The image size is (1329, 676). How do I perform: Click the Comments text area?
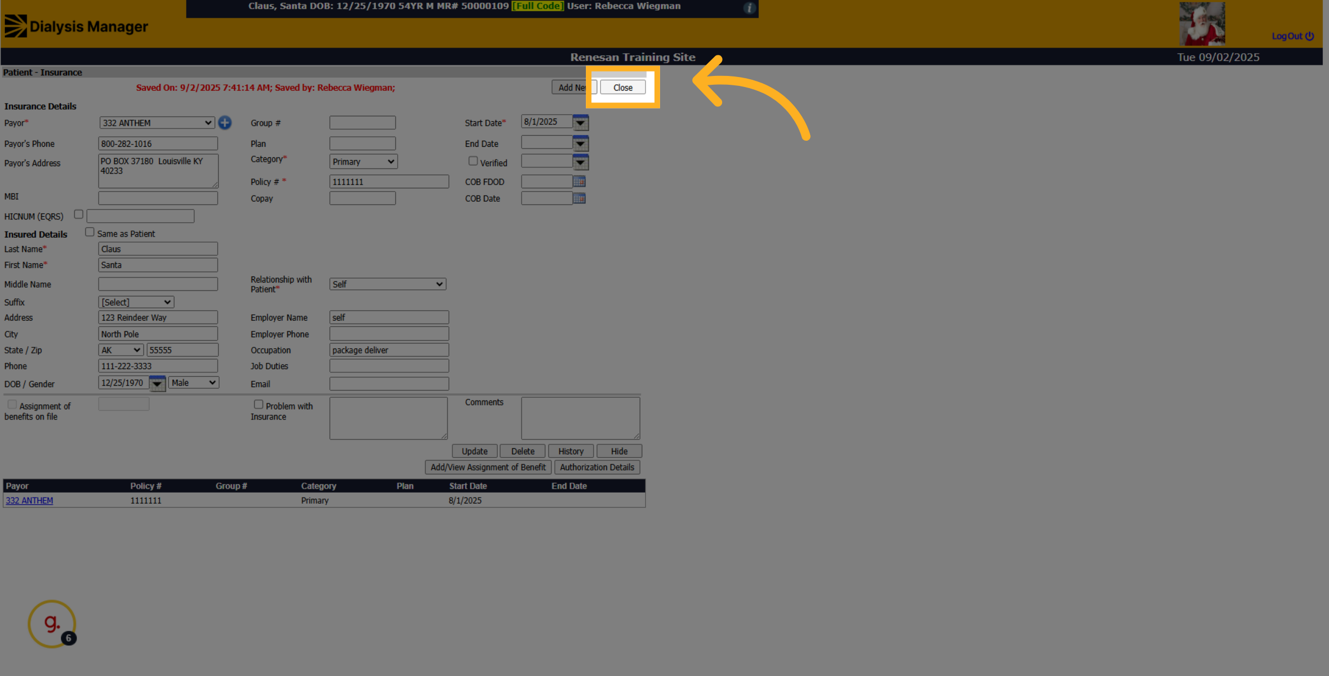click(580, 418)
